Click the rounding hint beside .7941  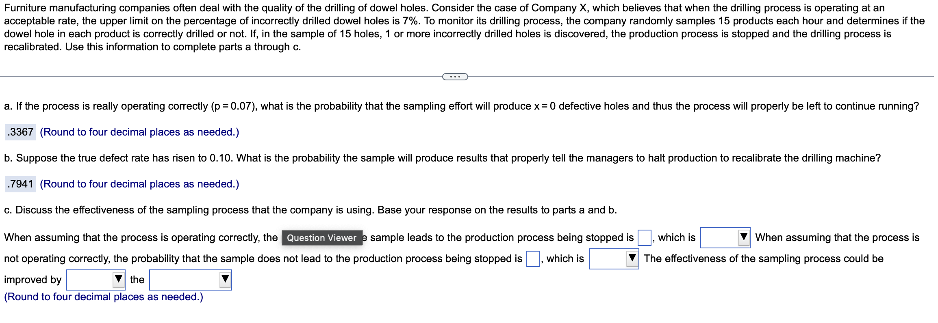(139, 184)
